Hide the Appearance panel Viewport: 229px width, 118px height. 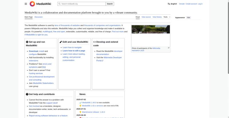click(x=189, y=17)
